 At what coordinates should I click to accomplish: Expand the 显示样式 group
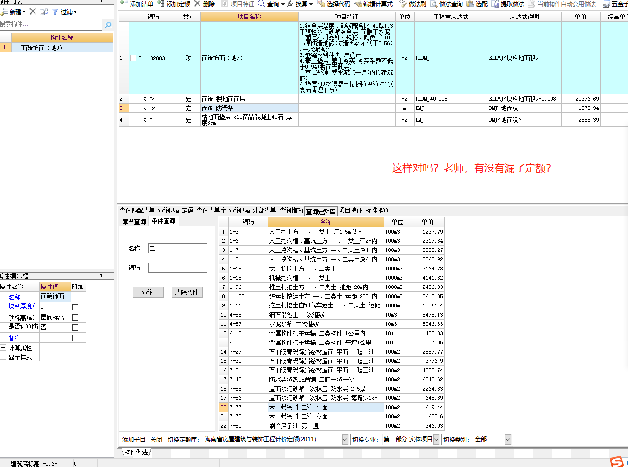tap(3, 357)
